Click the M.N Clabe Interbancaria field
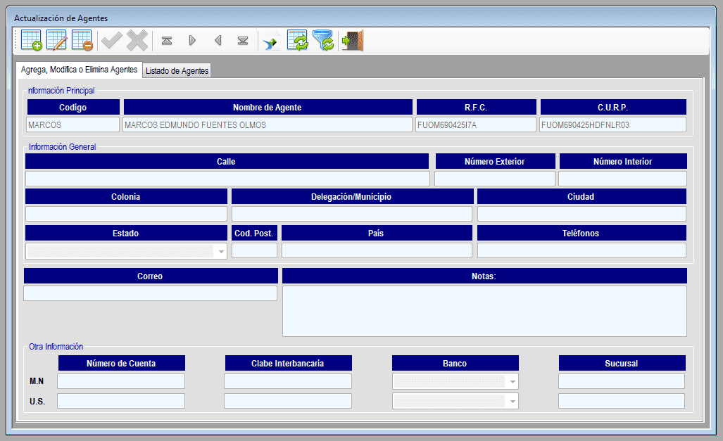This screenshot has height=441, width=723. click(x=288, y=381)
